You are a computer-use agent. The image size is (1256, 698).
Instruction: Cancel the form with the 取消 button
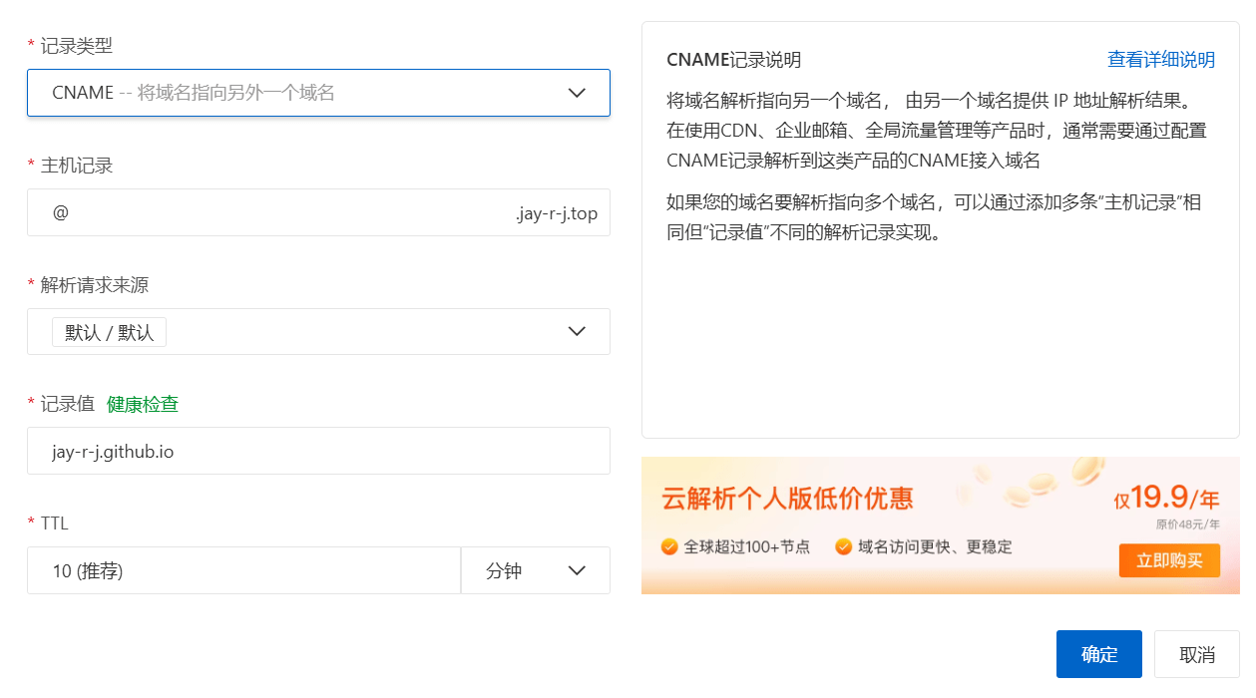[1196, 655]
